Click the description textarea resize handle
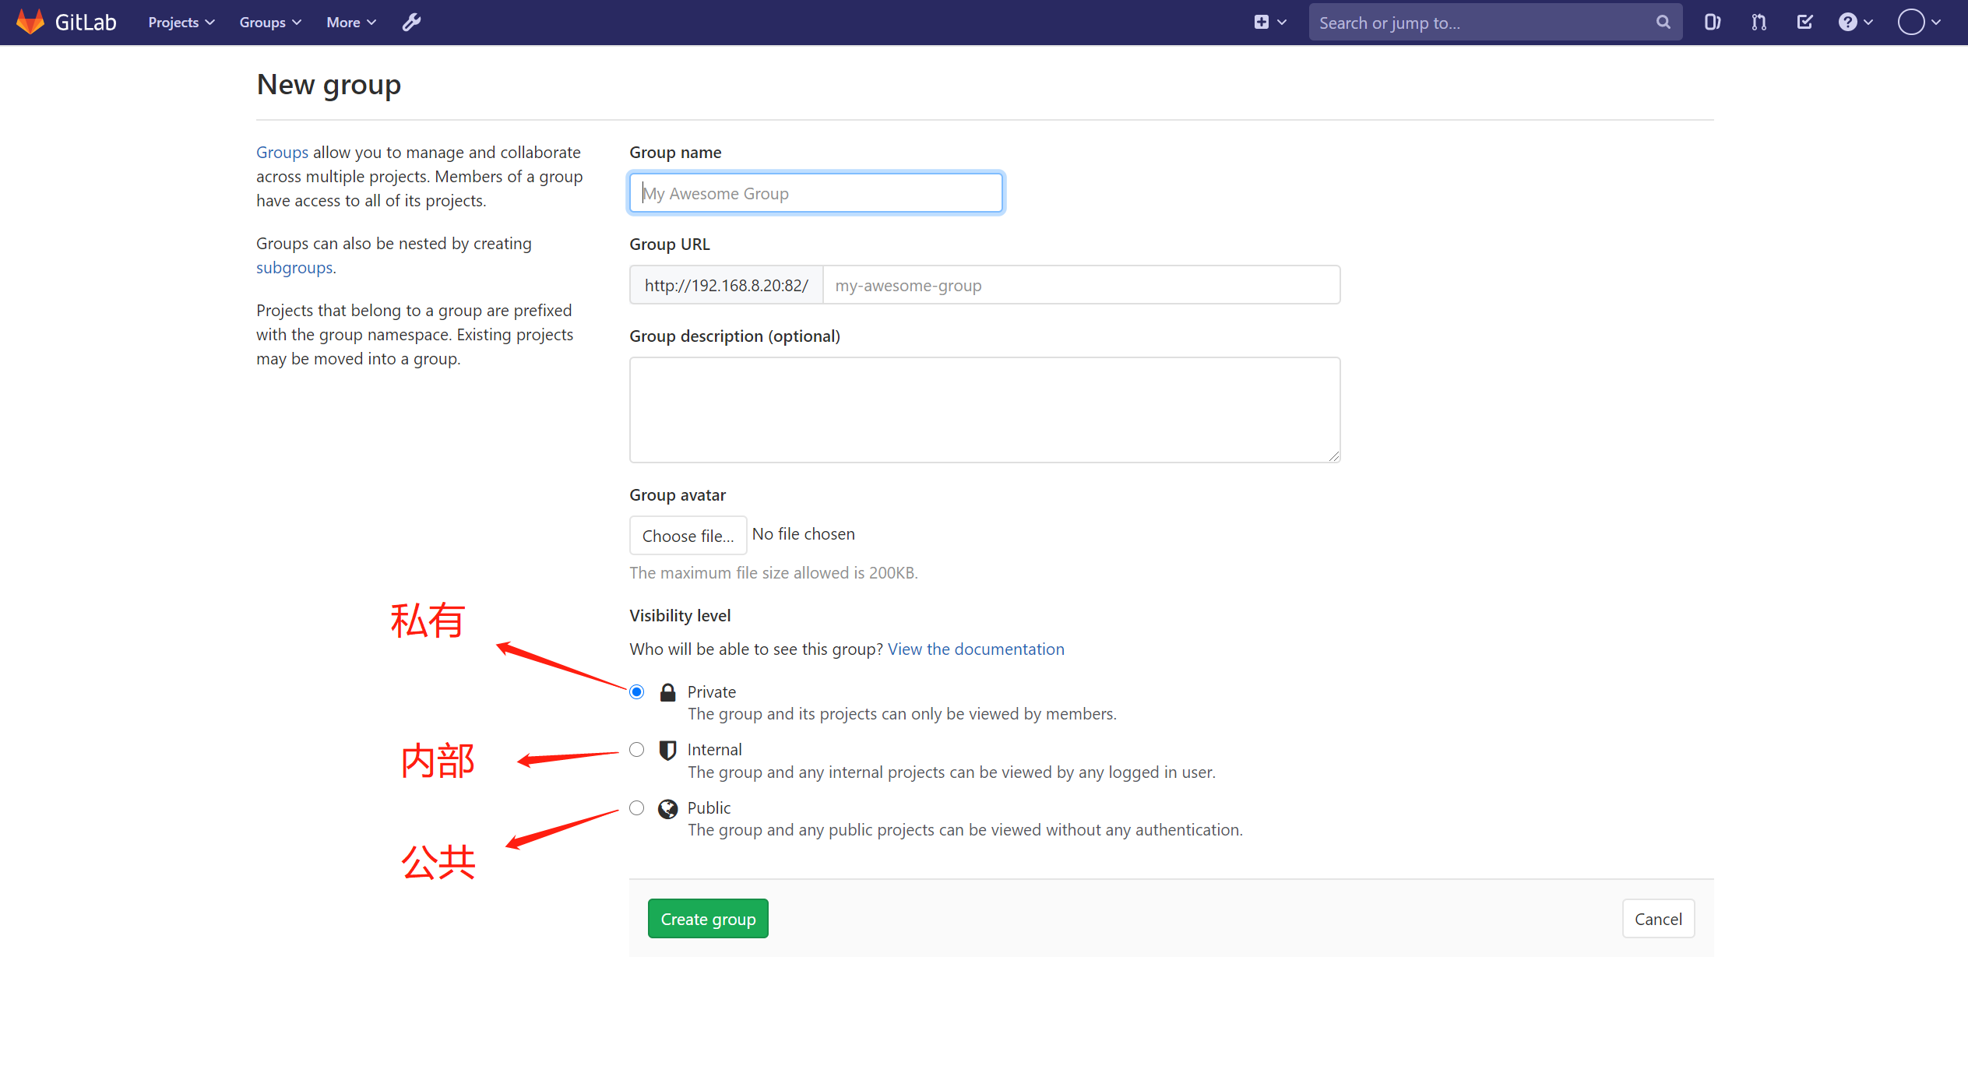Screen dimensions: 1968x1073 pos(1334,456)
